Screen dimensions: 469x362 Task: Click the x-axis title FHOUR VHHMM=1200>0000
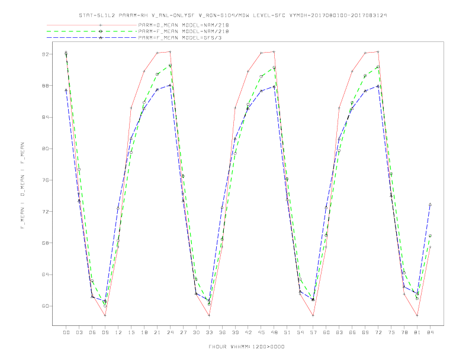[x=246, y=347]
